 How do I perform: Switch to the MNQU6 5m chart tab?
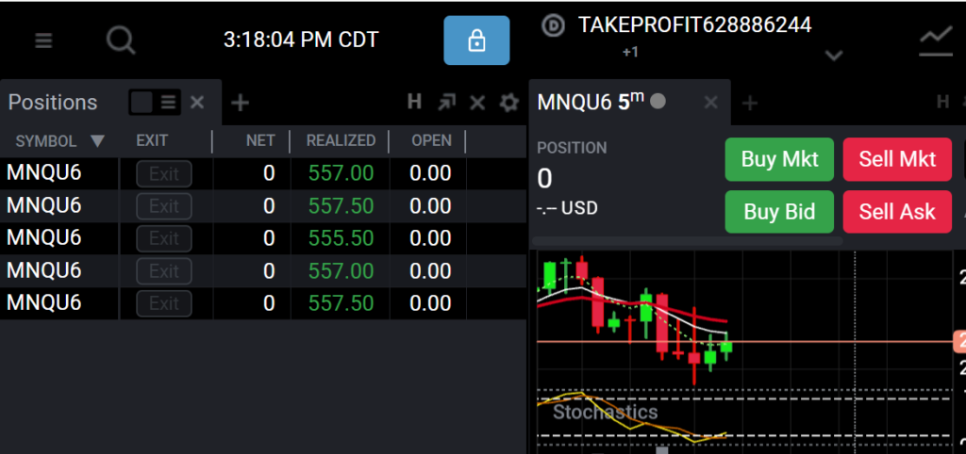click(x=591, y=102)
